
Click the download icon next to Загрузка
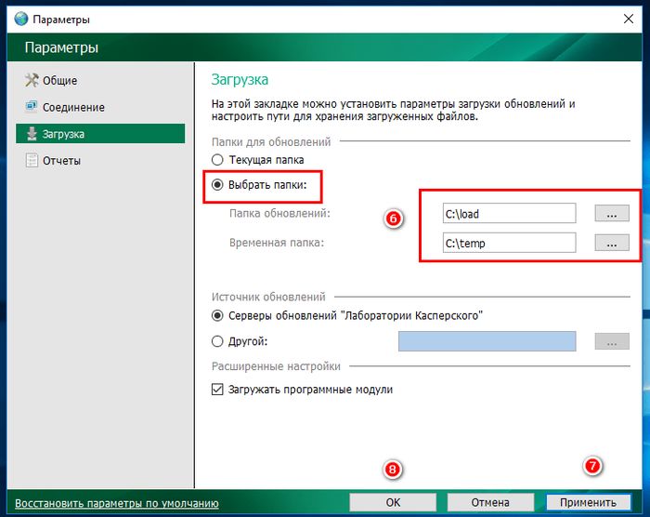(32, 134)
